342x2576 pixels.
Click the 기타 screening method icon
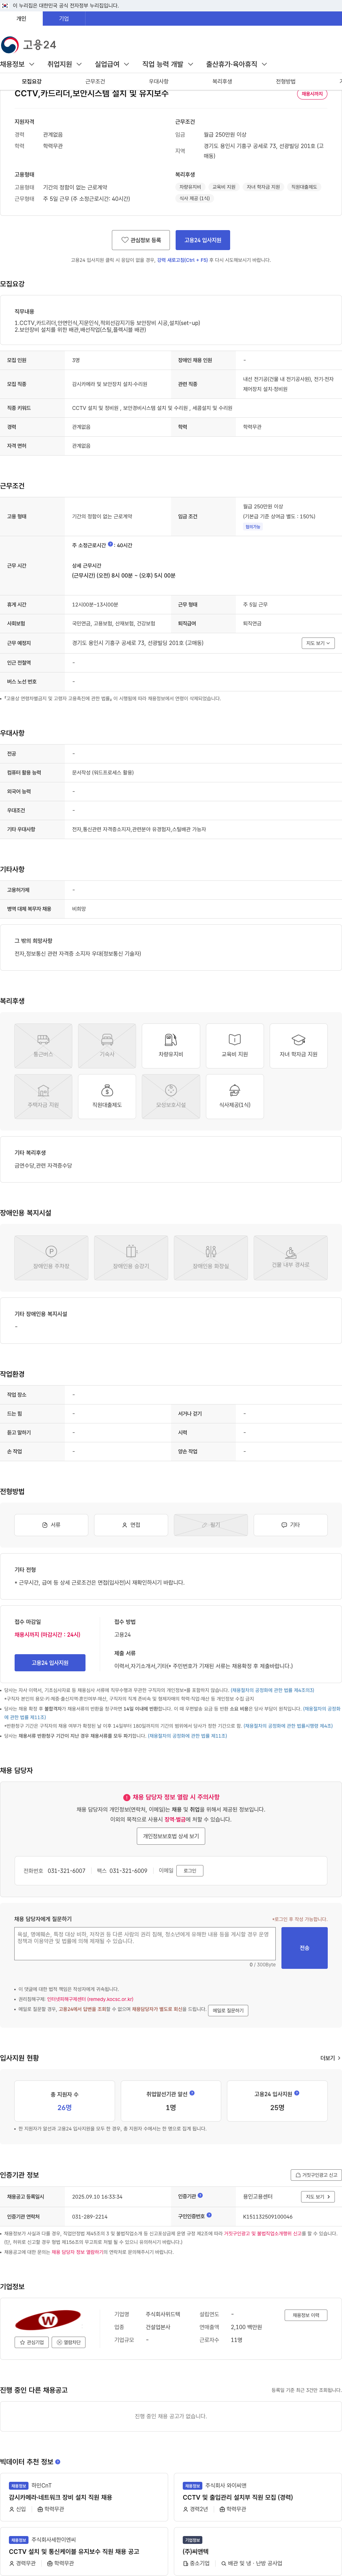291,1525
